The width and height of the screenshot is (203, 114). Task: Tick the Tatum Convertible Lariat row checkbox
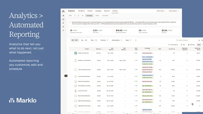click(72, 70)
